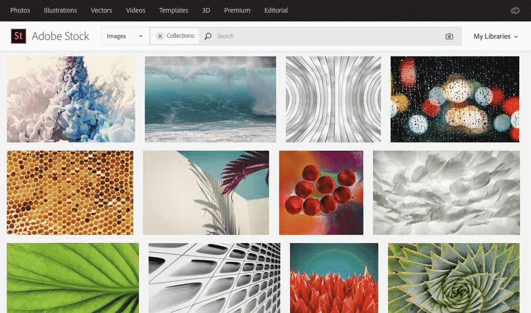This screenshot has height=313, width=531.
Task: Click the magnifying glass search icon
Action: [208, 36]
